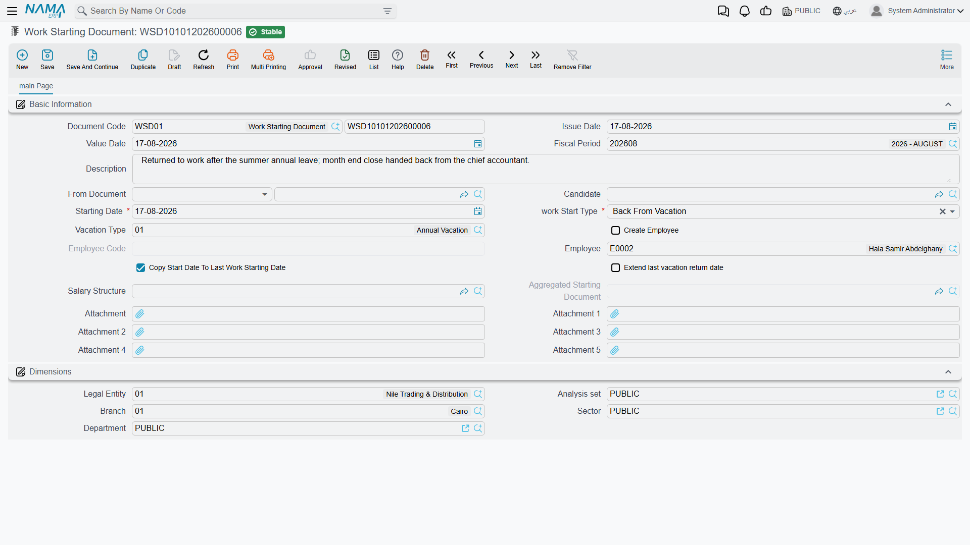Open the More options menu
Screen dimensions: 970x545
pyautogui.click(x=947, y=60)
